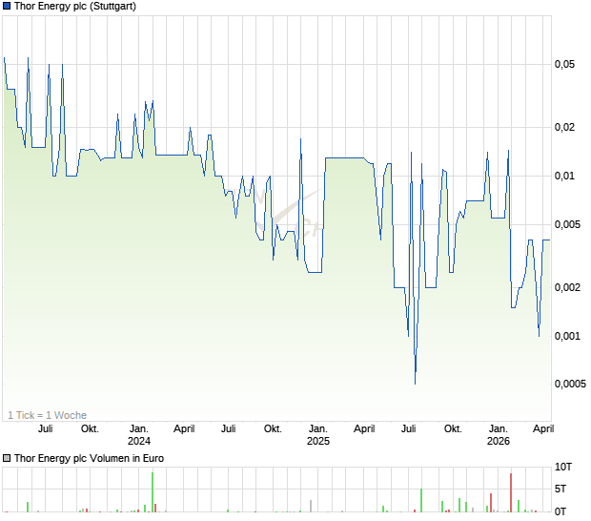This screenshot has width=591, height=521.
Task: Click the '1 Tick = 1 Woche' note
Action: [x=47, y=415]
